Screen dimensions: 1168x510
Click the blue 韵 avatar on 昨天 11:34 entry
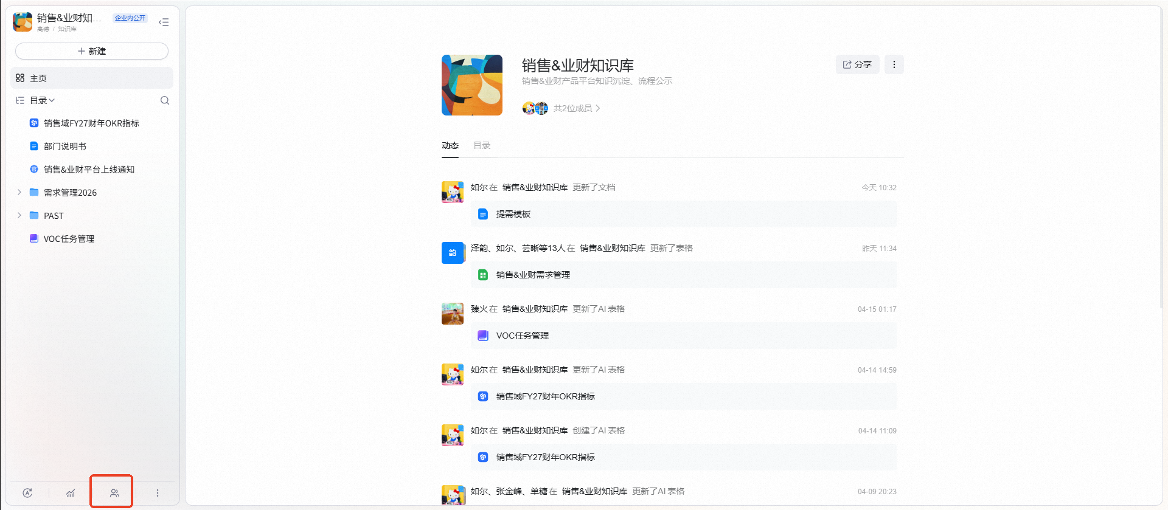pyautogui.click(x=453, y=253)
